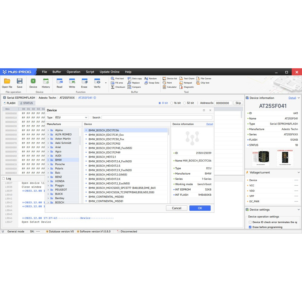Enable Device ID check error checkbox
This screenshot has height=302, width=302.
coord(250,222)
